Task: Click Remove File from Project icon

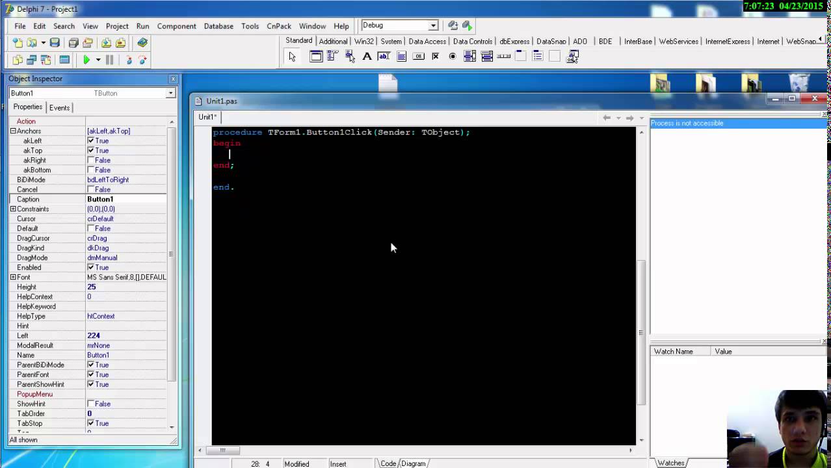Action: [x=120, y=43]
